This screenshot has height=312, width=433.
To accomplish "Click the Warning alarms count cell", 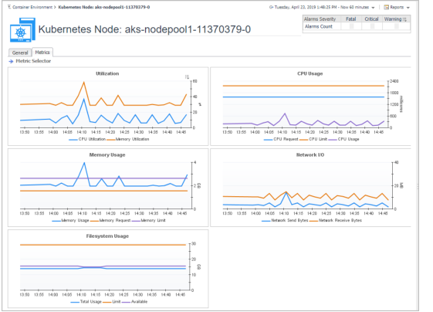I will pos(396,26).
